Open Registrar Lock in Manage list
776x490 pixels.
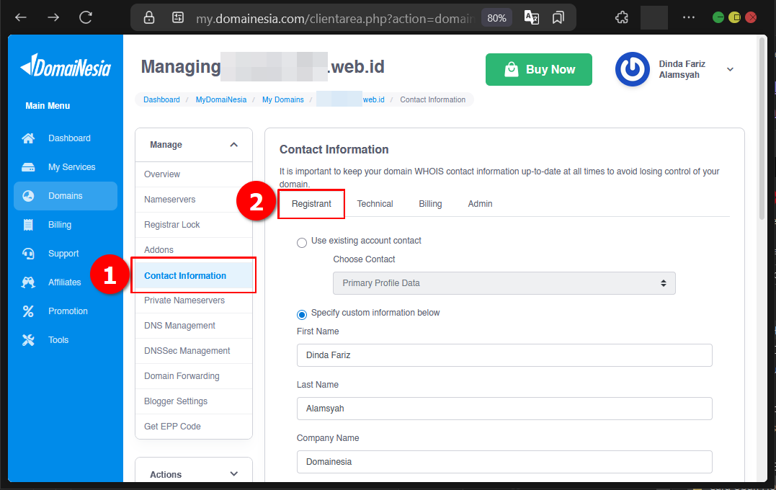194,225
